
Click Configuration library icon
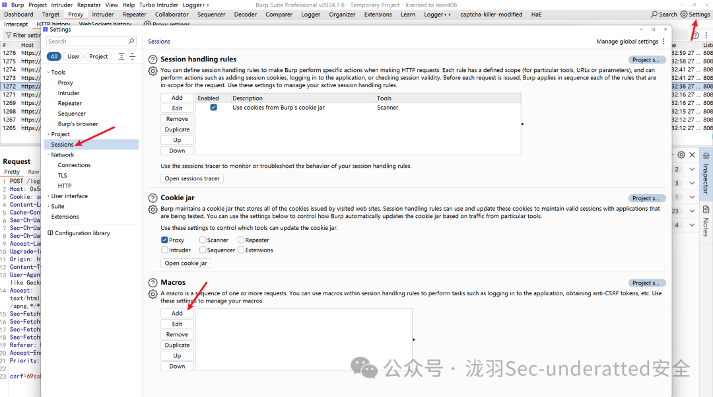[50, 233]
